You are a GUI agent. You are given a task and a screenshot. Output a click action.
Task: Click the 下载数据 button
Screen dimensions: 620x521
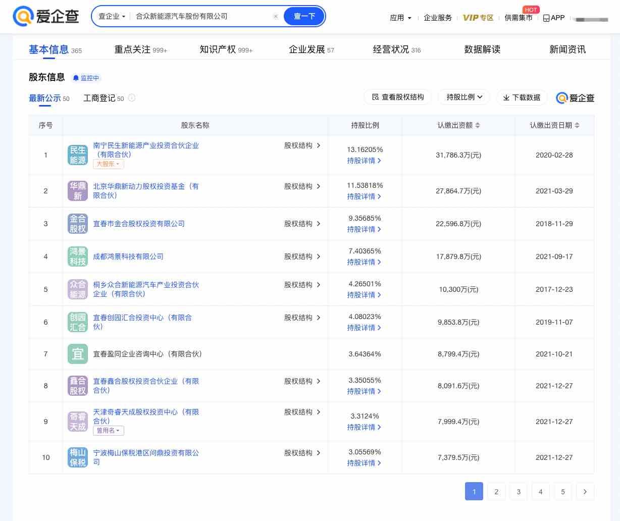(522, 97)
